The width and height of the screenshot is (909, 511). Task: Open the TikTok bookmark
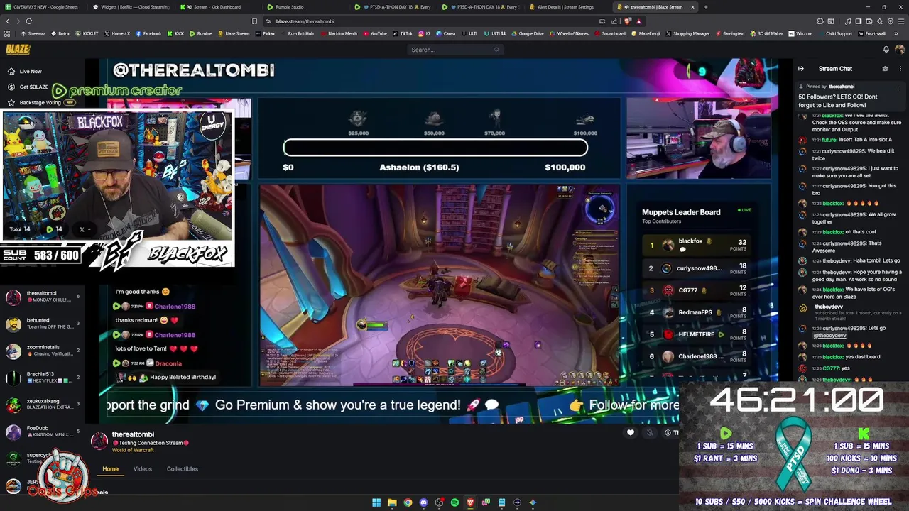(x=403, y=33)
